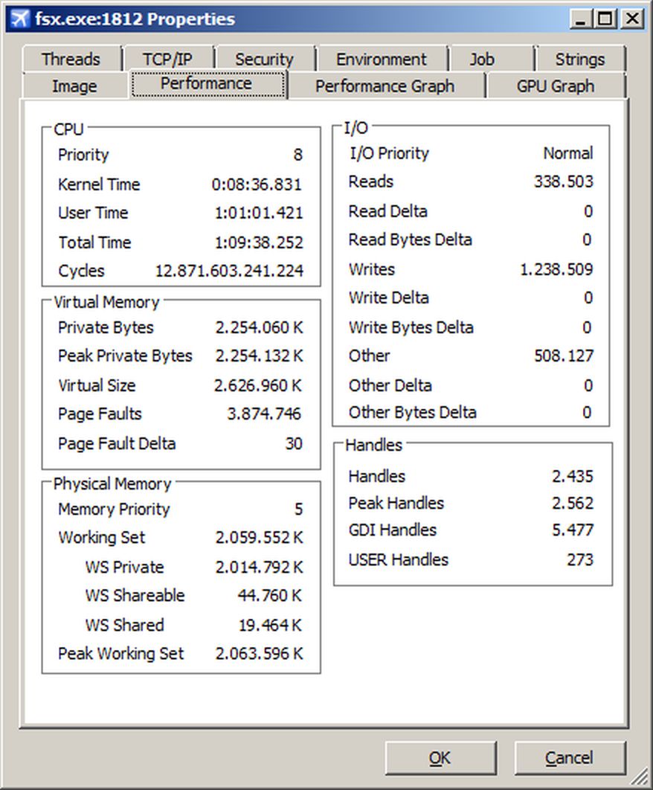Click Kernel Time value 0:08:36.831
653x790 pixels.
[x=257, y=184]
